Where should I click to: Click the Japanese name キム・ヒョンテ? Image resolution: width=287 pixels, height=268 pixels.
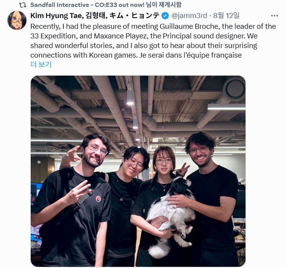tap(134, 16)
